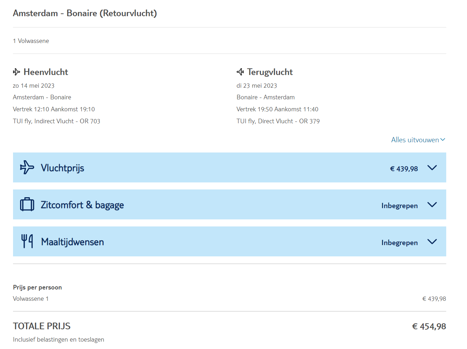Screen dimensions: 467x349
Task: Open the Maaltijdwensen title
Action: click(x=72, y=242)
